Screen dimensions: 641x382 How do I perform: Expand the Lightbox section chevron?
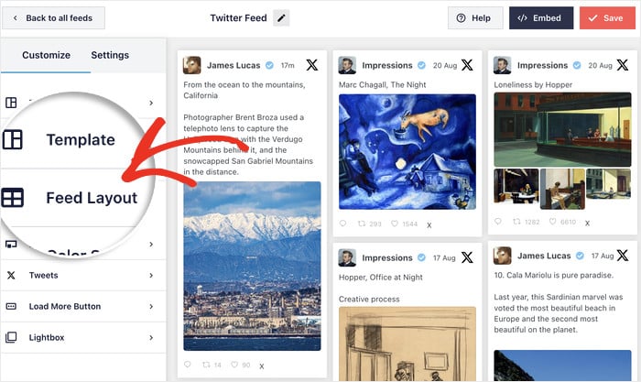(150, 337)
